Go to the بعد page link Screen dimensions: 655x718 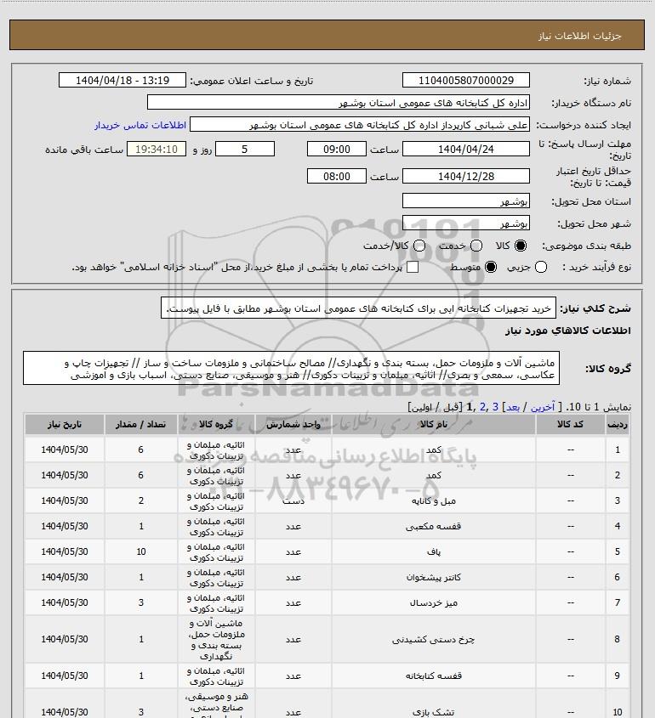click(512, 407)
